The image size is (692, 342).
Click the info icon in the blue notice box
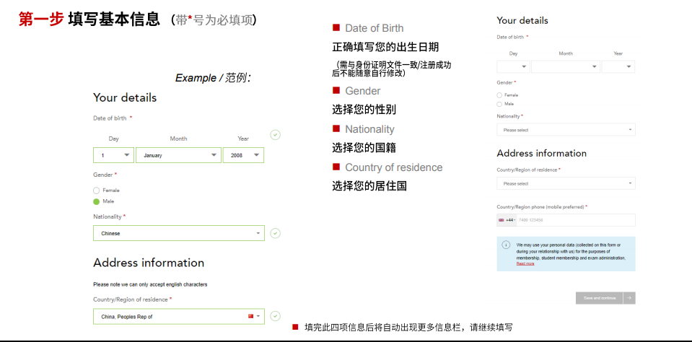[506, 245]
